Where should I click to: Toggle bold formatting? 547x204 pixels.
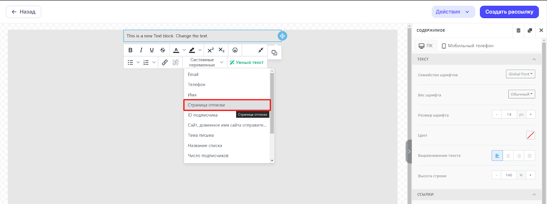130,50
